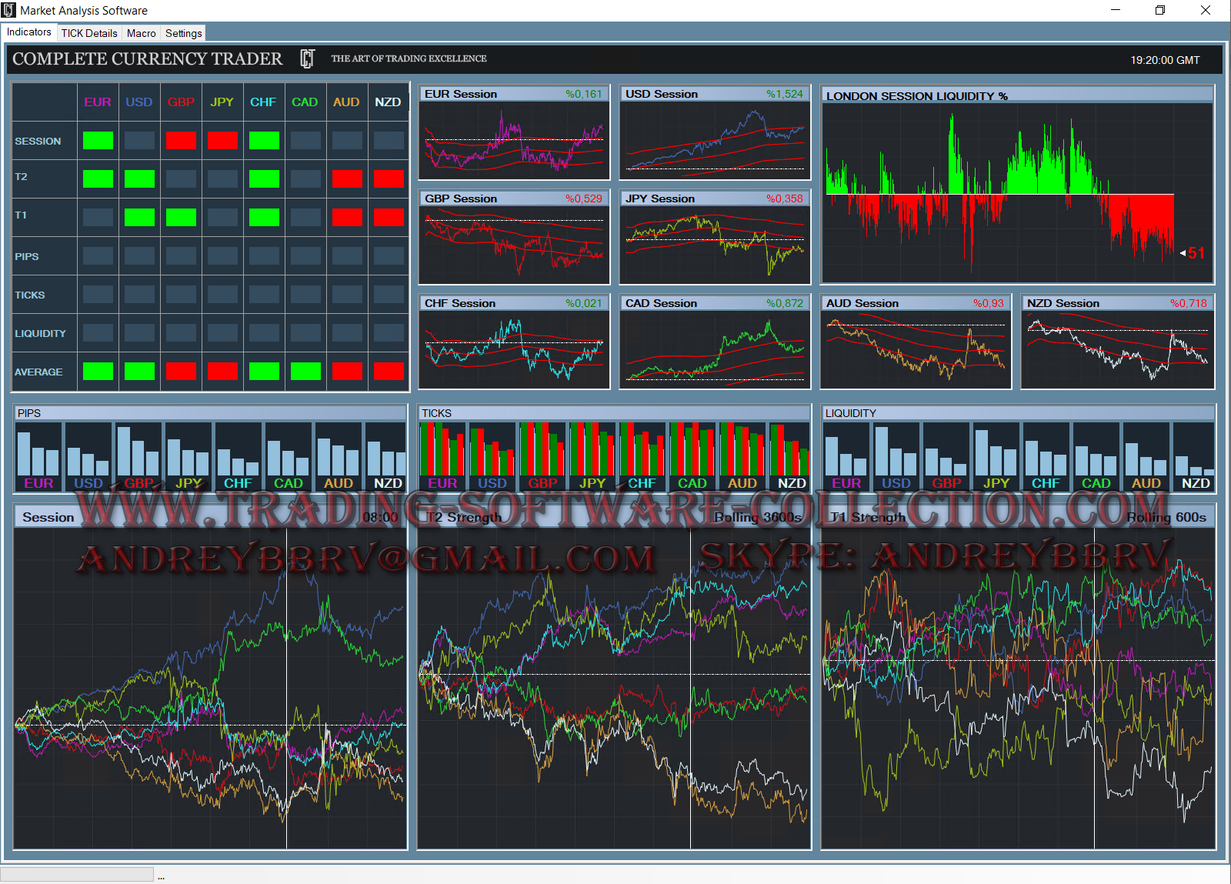The image size is (1231, 884).
Task: Click the app icon in title bar
Action: pos(8,10)
